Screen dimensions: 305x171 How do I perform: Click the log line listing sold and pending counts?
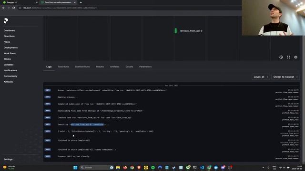pyautogui.click(x=106, y=131)
